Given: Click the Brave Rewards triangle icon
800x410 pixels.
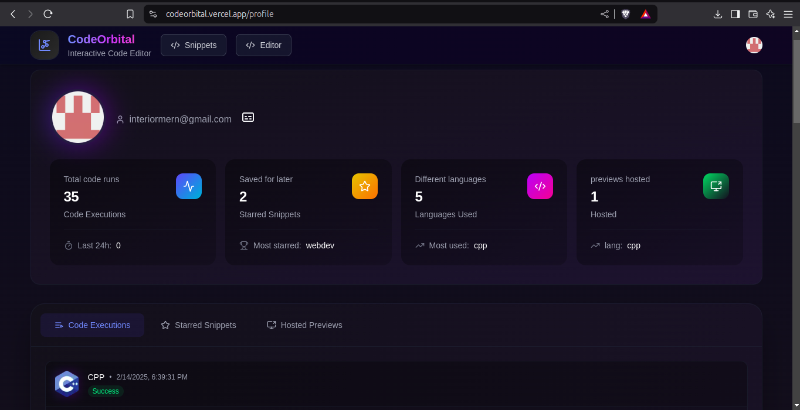Looking at the screenshot, I should [x=645, y=14].
